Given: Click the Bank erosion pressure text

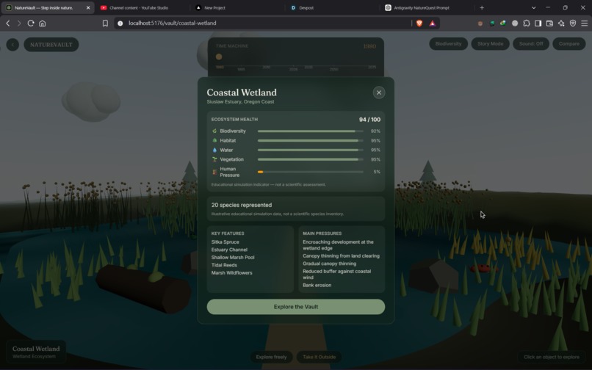Looking at the screenshot, I should tap(317, 285).
